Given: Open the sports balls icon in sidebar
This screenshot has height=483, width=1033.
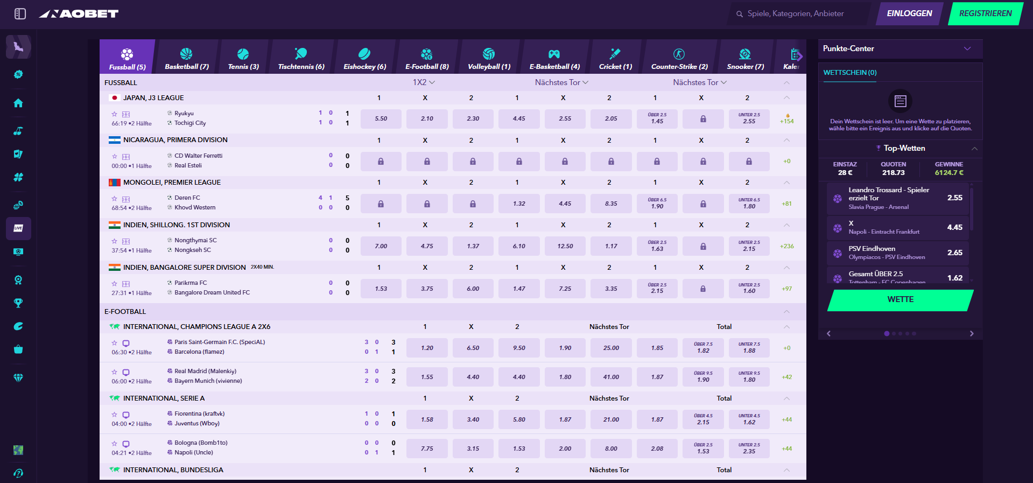Looking at the screenshot, I should tap(18, 205).
